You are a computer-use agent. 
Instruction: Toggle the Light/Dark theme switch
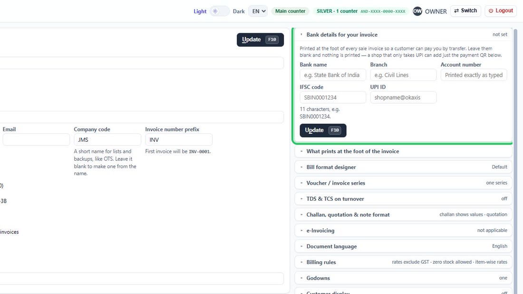pyautogui.click(x=219, y=11)
